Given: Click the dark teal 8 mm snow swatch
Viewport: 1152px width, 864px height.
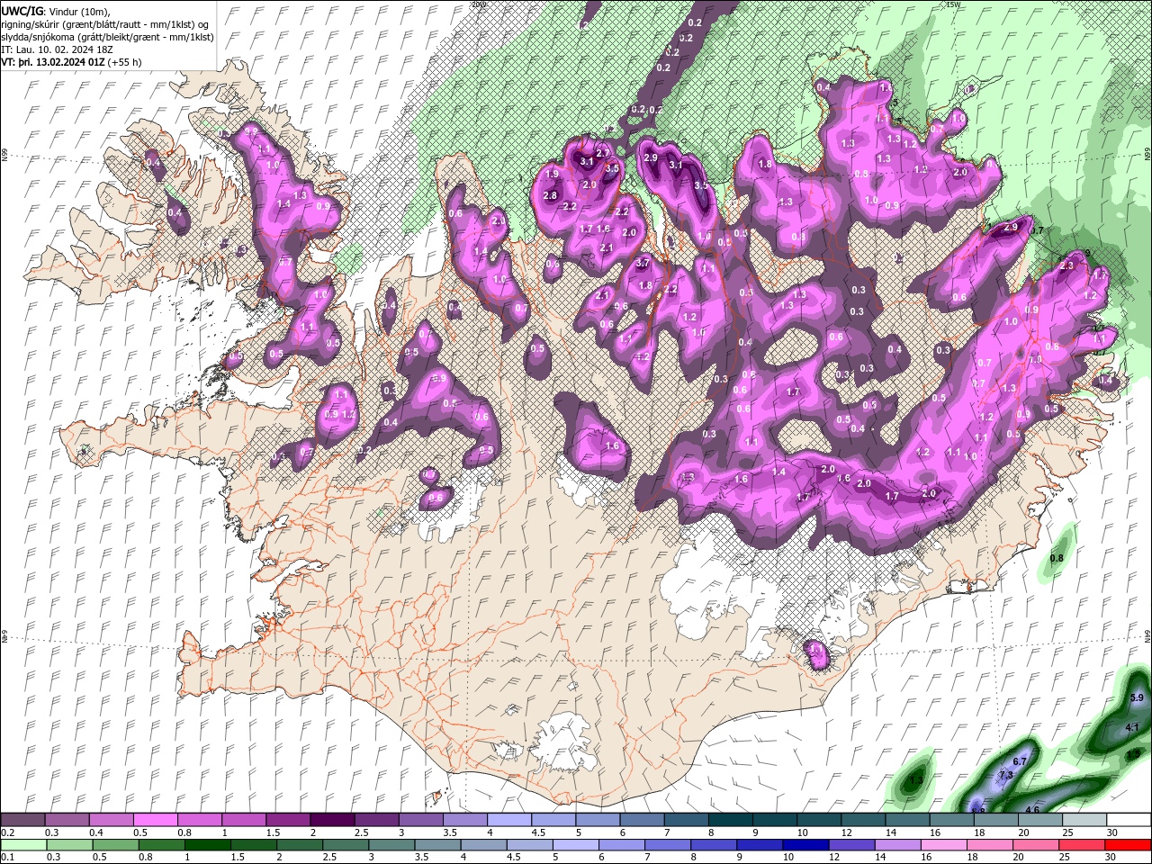Looking at the screenshot, I should coord(729,820).
